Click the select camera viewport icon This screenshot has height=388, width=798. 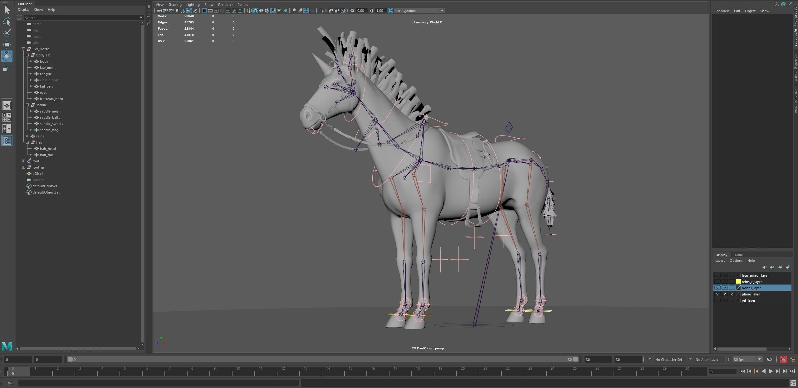point(159,11)
